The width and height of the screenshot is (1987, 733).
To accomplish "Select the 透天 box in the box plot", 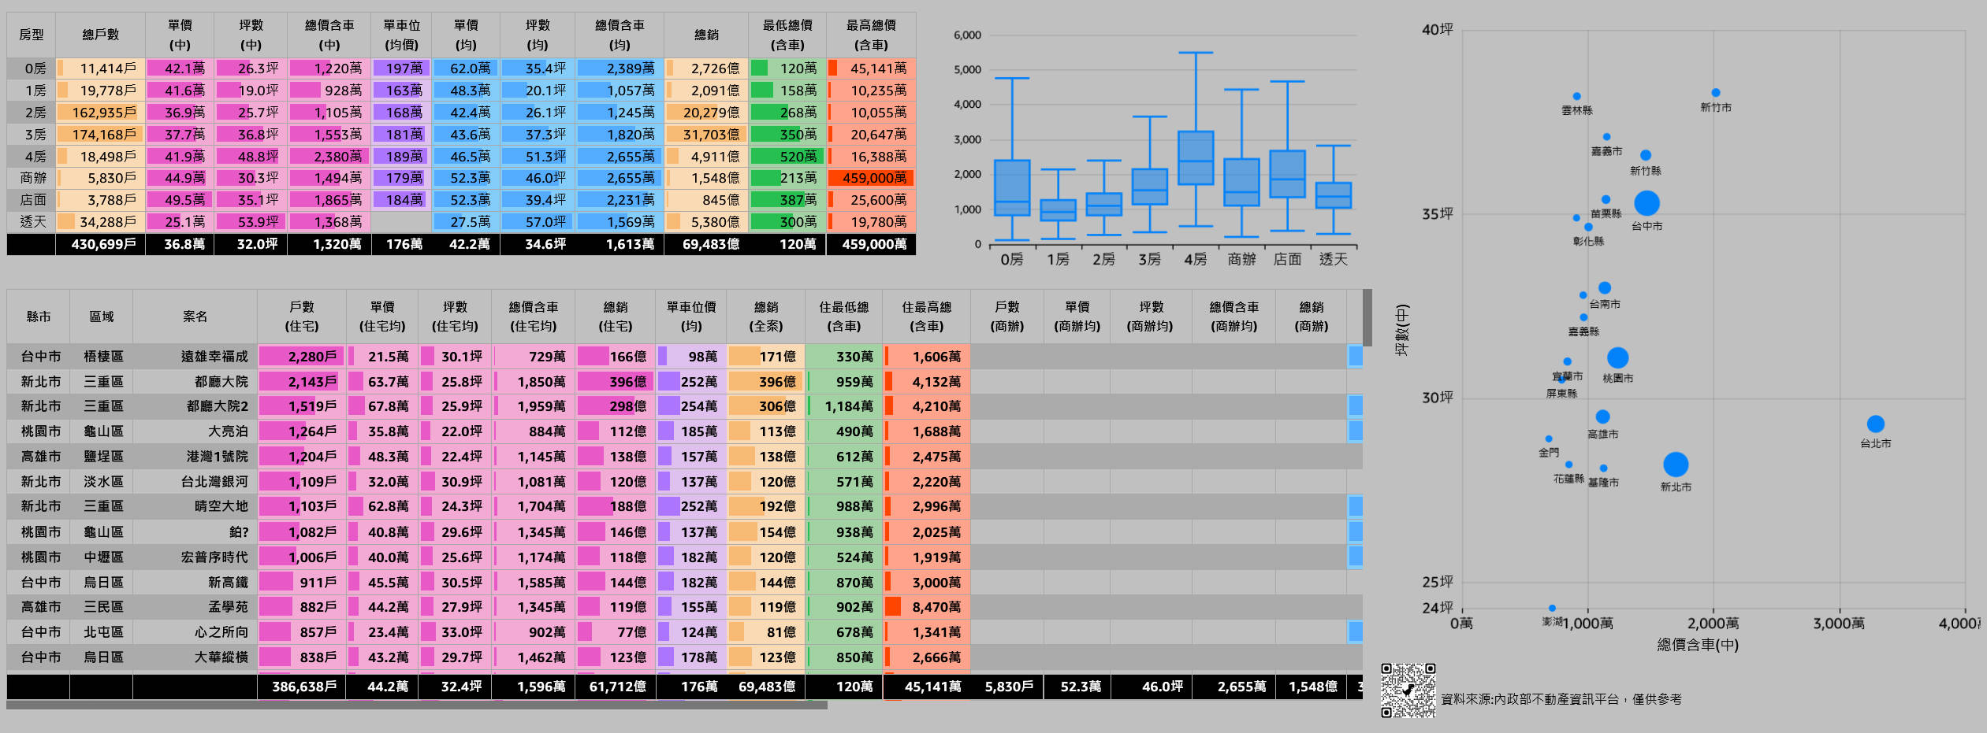I will click(1333, 195).
